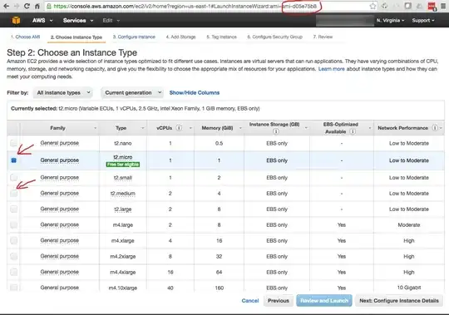449x315 pixels.
Task: Click the Moderate network cell for m4.large
Action: tap(409, 225)
